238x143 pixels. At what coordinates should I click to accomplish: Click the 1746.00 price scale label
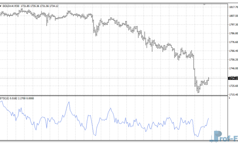click(233, 68)
